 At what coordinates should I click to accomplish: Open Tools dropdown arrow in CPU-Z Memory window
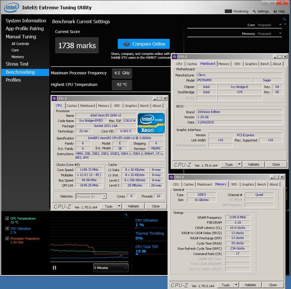[x=236, y=285]
